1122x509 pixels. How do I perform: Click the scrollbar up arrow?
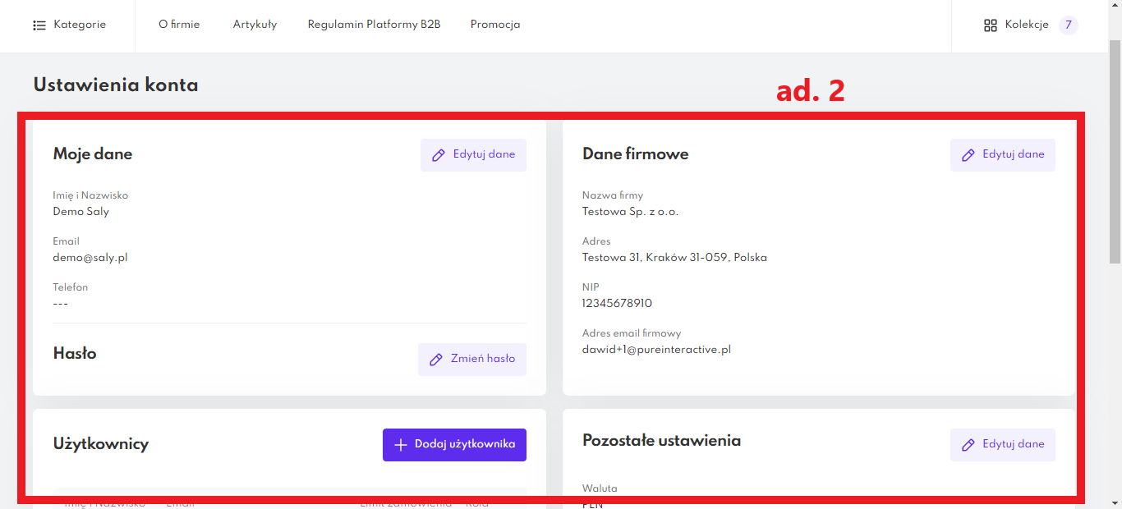(1115, 7)
